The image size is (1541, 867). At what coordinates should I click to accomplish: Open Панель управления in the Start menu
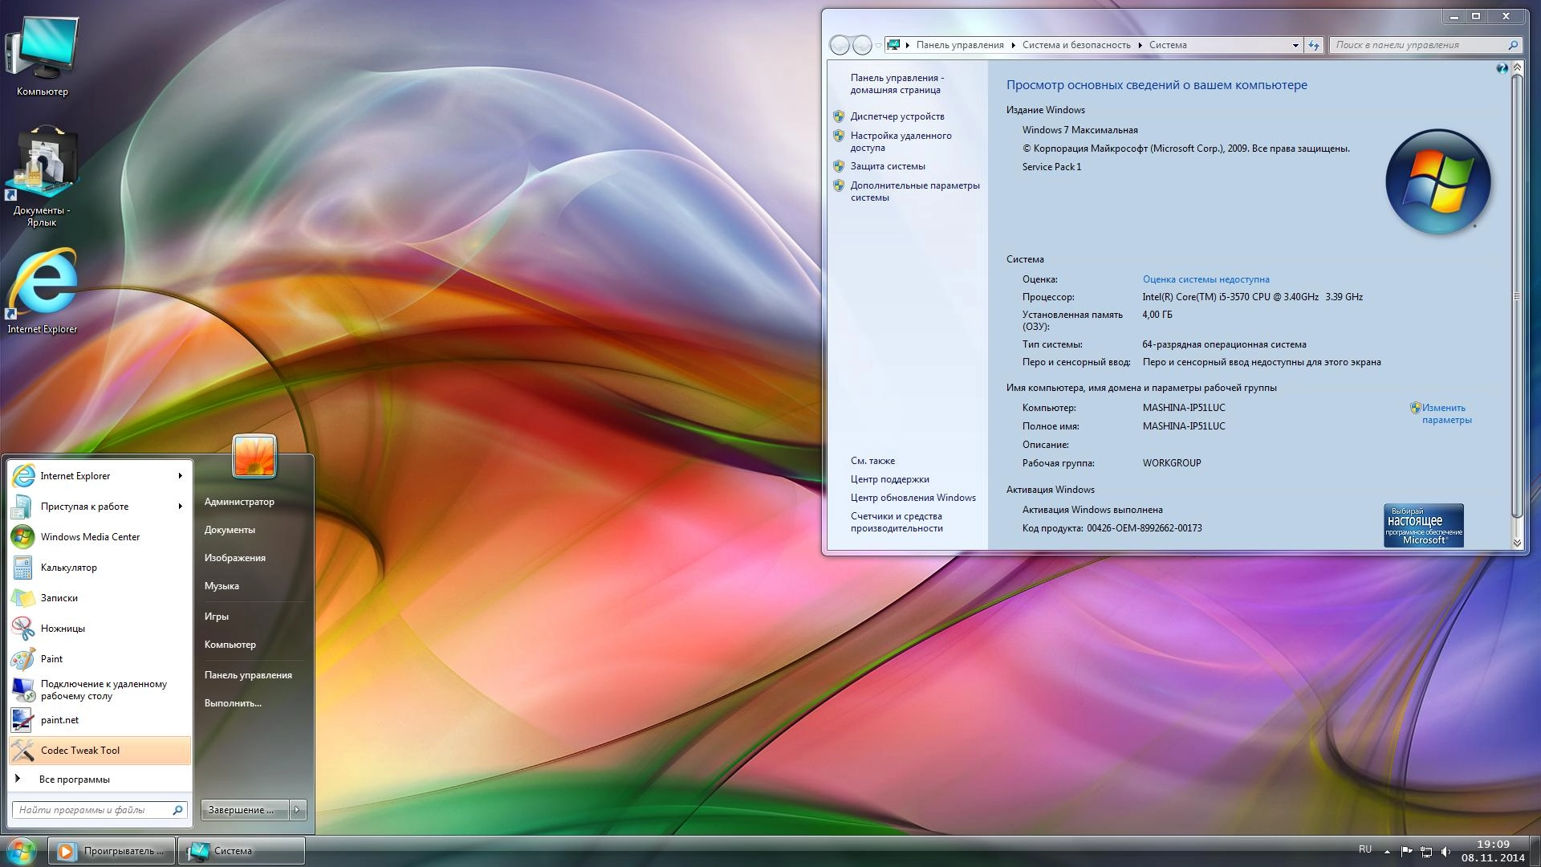pos(248,675)
